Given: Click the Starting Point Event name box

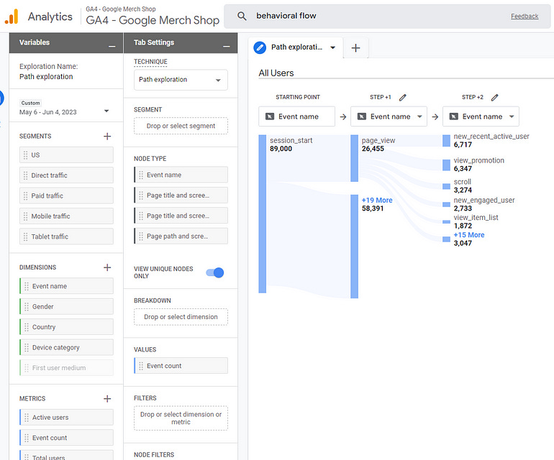Looking at the screenshot, I should (296, 116).
